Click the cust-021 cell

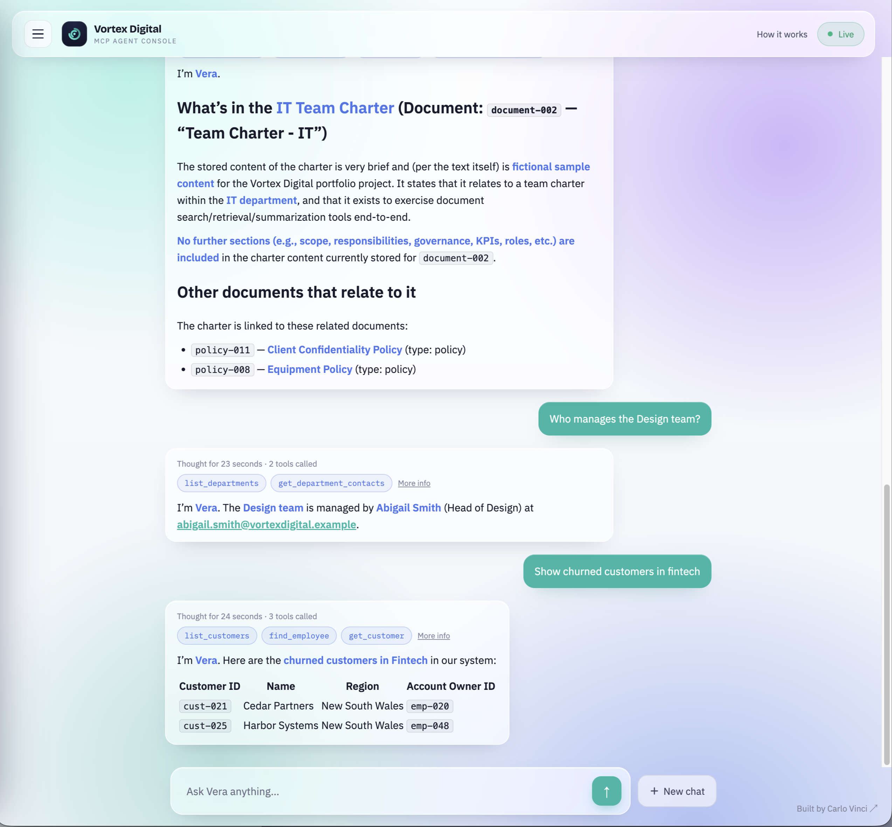coord(205,706)
